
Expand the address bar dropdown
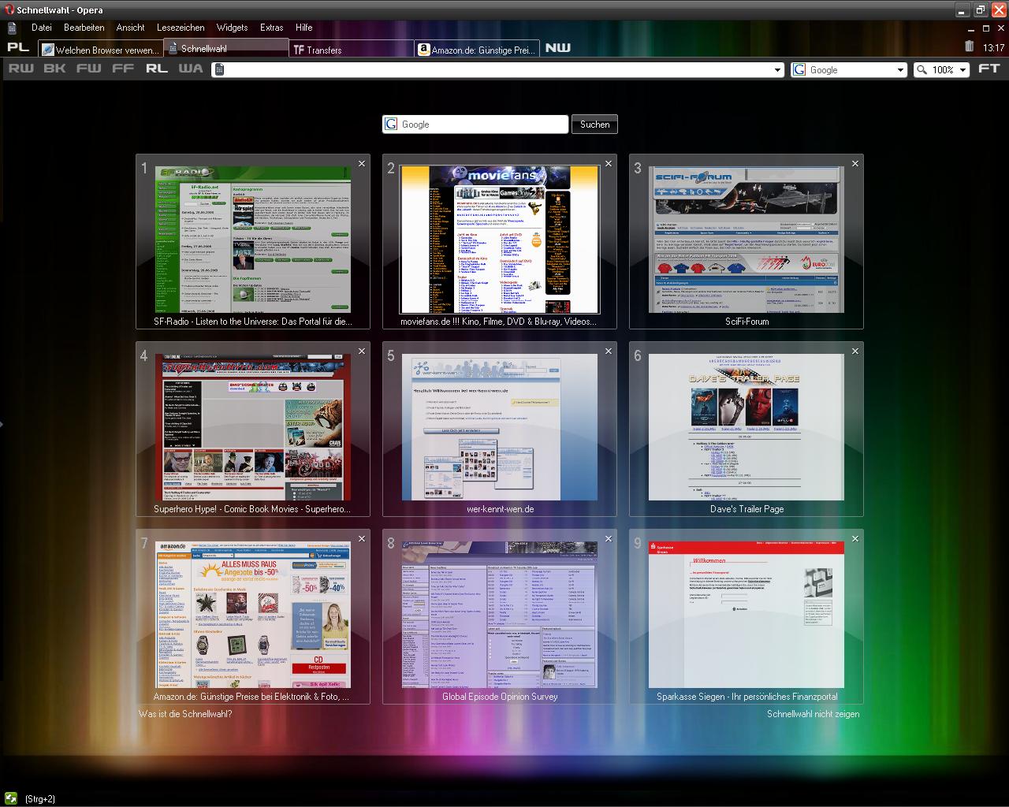[778, 70]
